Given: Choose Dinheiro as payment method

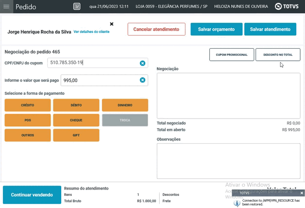Looking at the screenshot, I should coord(125,105).
